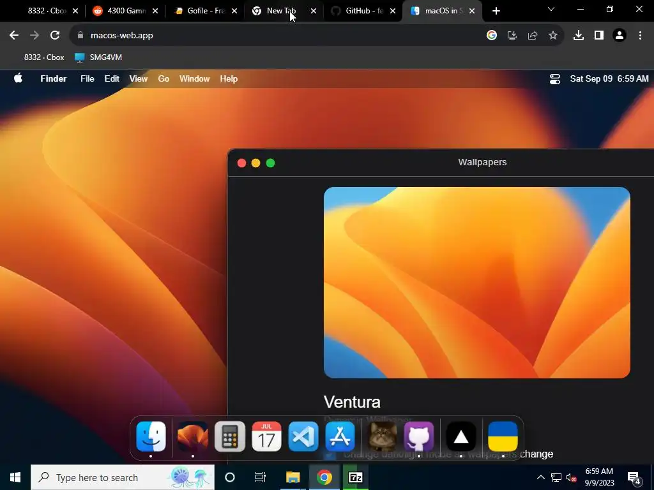Open the SMG4VM bookmark

point(98,57)
